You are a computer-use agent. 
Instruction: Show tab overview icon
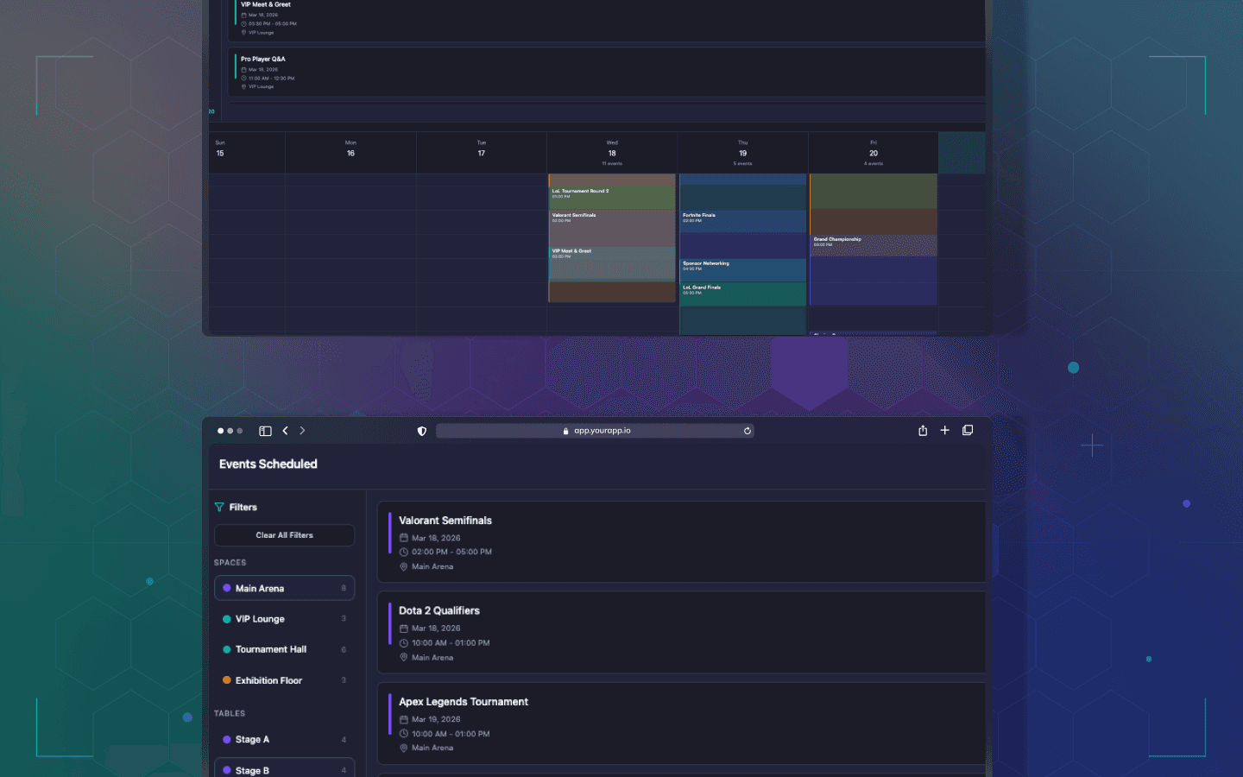point(968,430)
